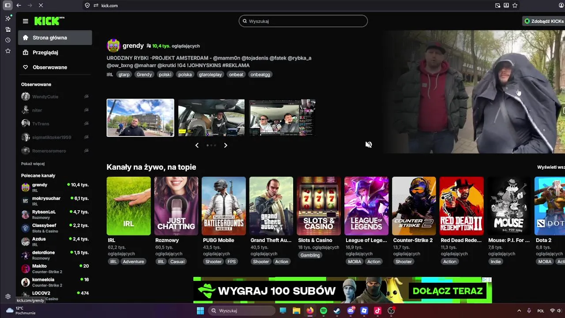Open TvTrans followed channel
This screenshot has height=318, width=565.
pyautogui.click(x=55, y=124)
